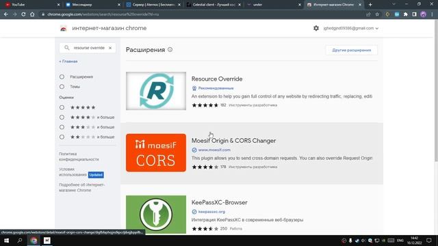Click the Resource Override logo thumbnail
The image size is (438, 246).
tap(156, 91)
